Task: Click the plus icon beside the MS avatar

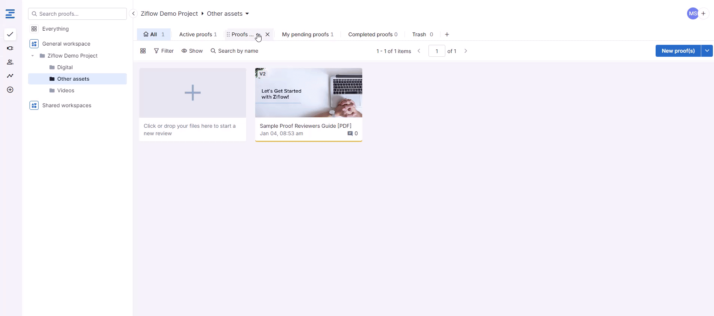Action: pos(704,13)
